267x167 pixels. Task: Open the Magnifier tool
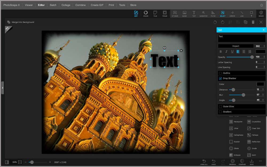point(203,14)
